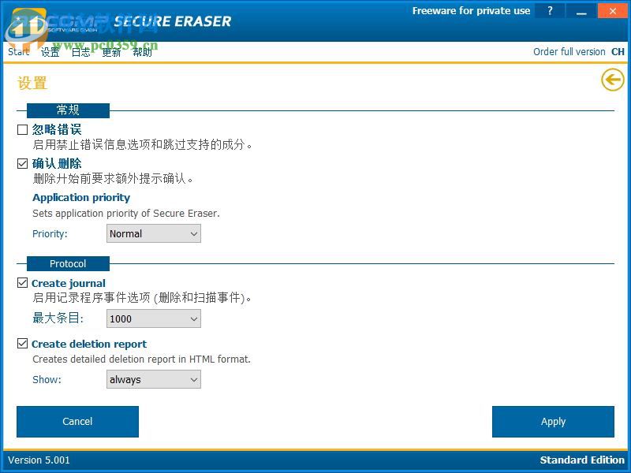This screenshot has height=473, width=631.
Task: Select the 设置 menu item
Action: click(x=50, y=51)
